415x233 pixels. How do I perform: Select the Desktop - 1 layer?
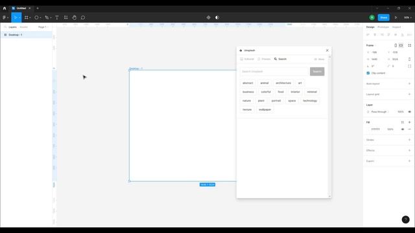coord(26,34)
